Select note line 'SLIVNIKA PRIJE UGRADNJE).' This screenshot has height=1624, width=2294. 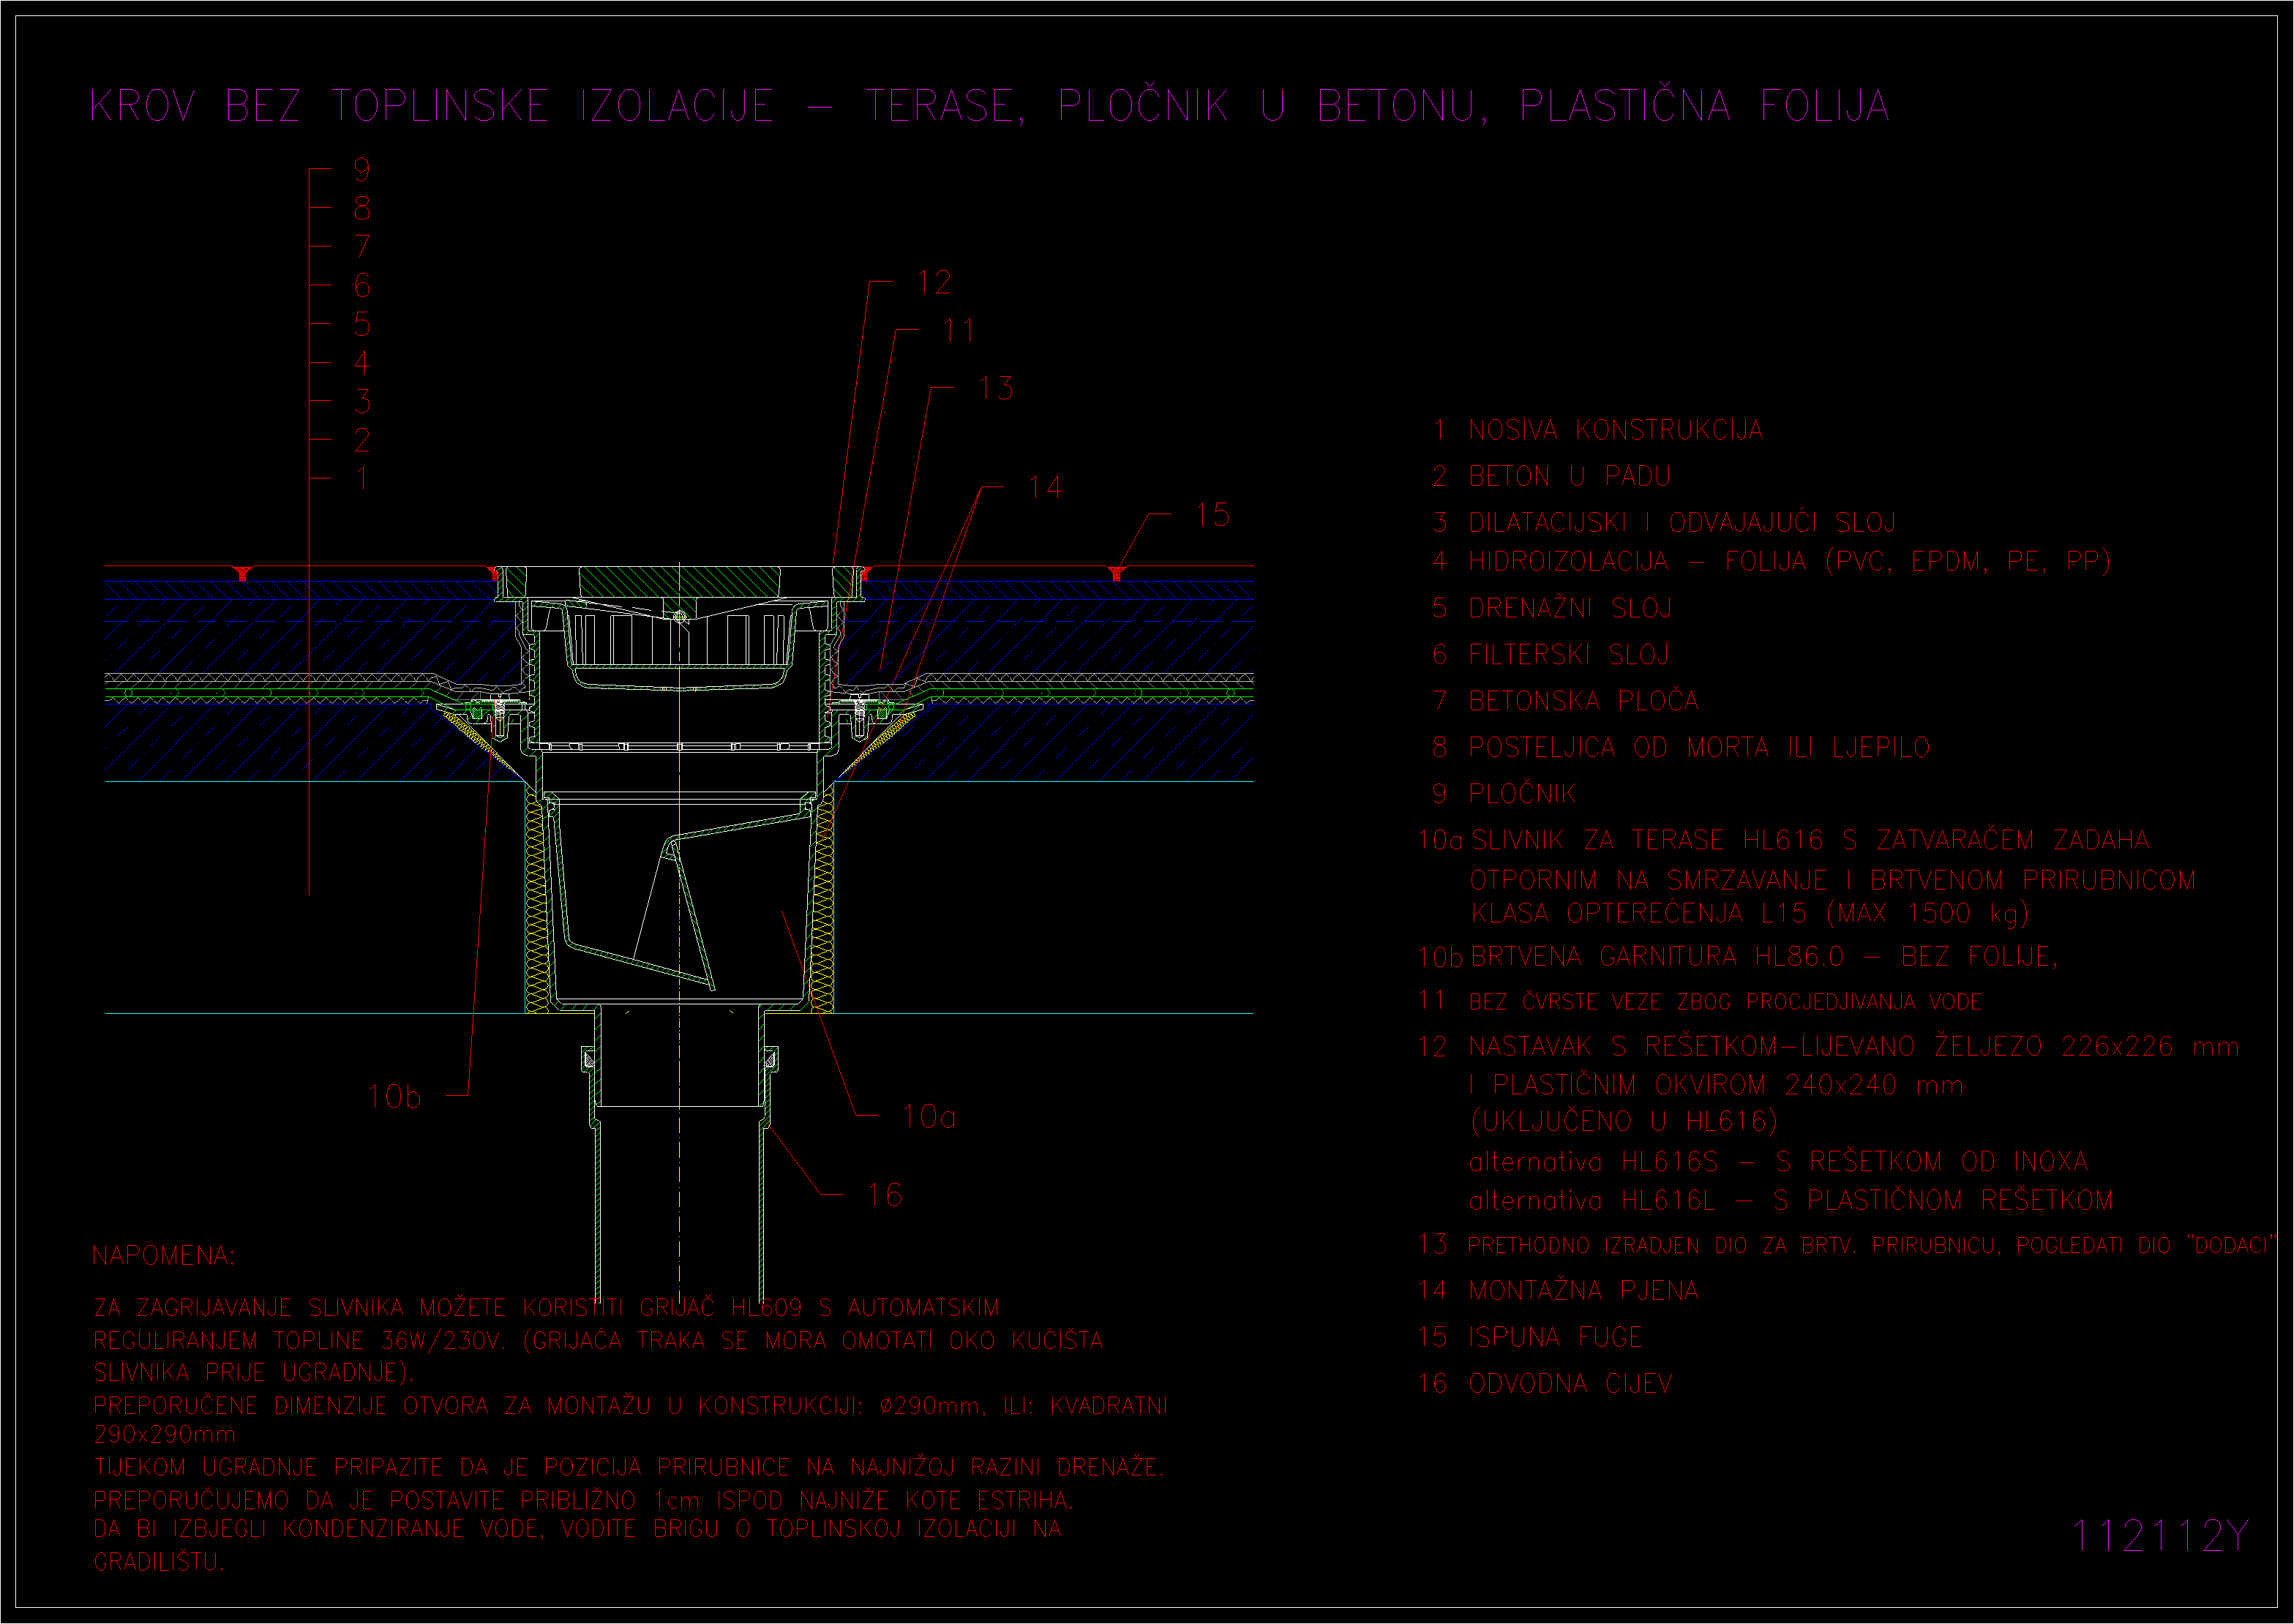click(254, 1372)
